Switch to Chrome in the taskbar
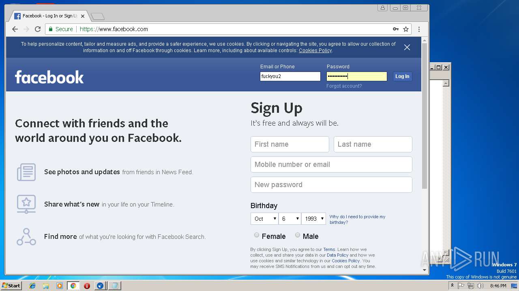The width and height of the screenshot is (519, 291). pyautogui.click(x=73, y=286)
